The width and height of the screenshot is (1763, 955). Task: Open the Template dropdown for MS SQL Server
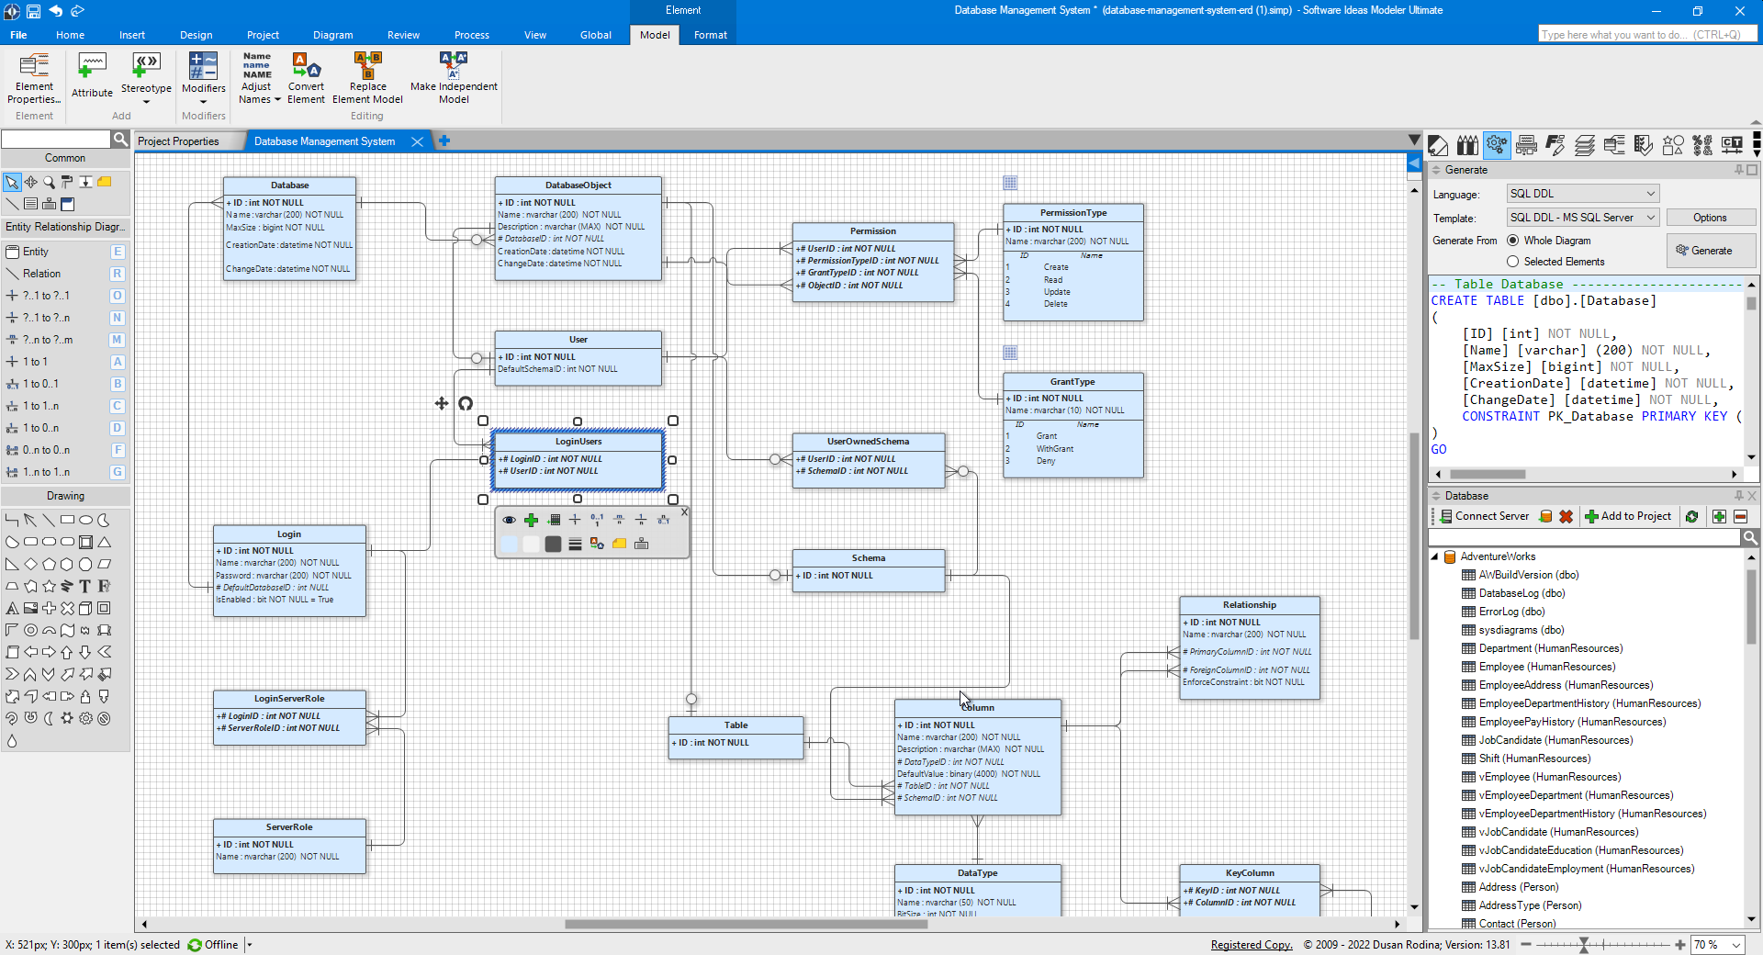(1582, 218)
